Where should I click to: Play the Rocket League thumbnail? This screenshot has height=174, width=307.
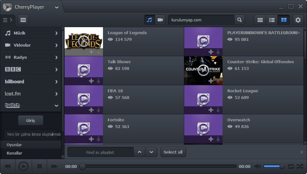tap(203, 99)
